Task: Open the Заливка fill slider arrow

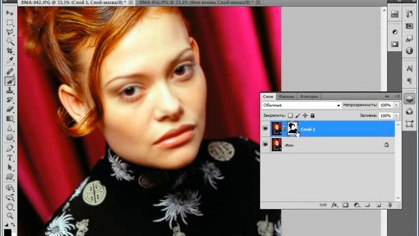Action: pyautogui.click(x=396, y=115)
